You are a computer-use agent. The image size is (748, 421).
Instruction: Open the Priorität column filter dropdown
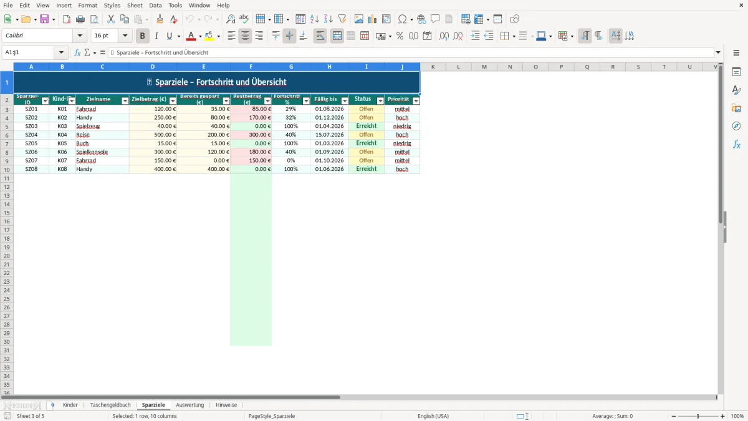tap(416, 101)
